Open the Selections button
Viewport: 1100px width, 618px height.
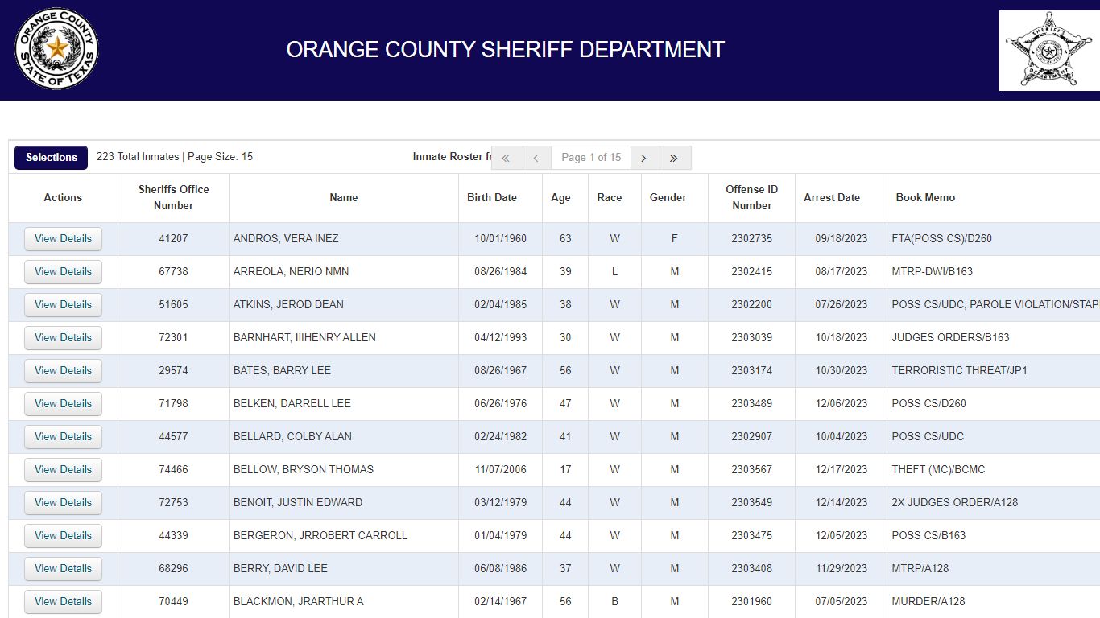click(51, 157)
